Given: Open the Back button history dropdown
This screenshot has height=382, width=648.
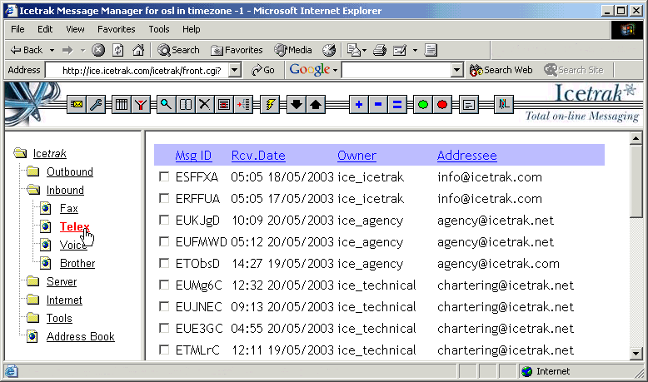Looking at the screenshot, I should (52, 51).
